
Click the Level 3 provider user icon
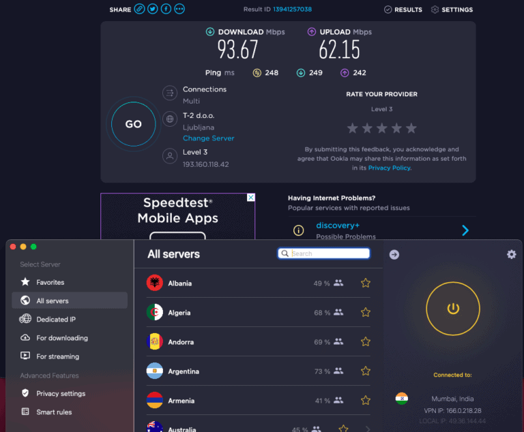(170, 156)
